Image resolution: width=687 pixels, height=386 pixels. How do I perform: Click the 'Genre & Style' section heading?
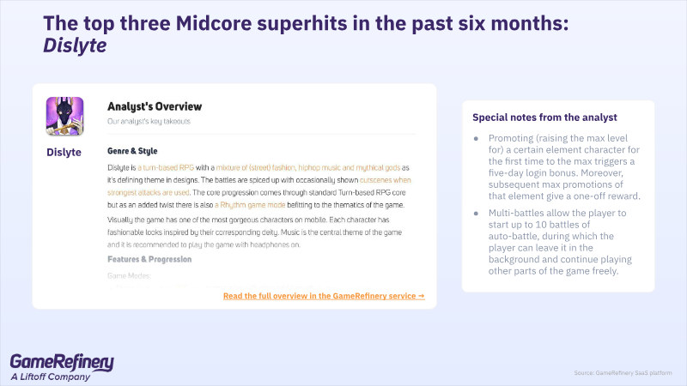point(132,151)
